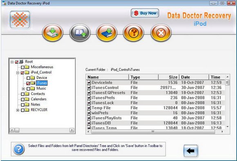Check the RECYCLER folder checkbox

[22, 110]
